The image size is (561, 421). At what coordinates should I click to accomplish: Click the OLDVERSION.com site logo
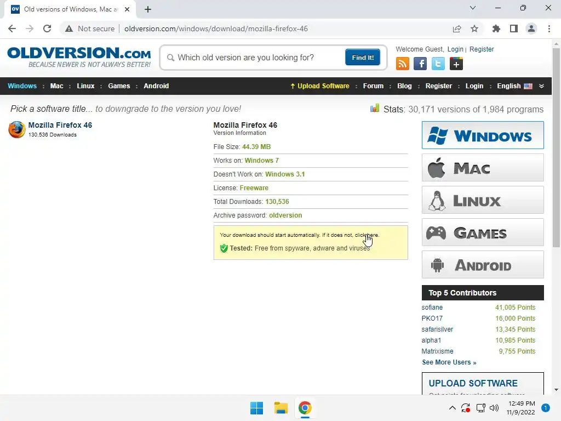tap(79, 57)
